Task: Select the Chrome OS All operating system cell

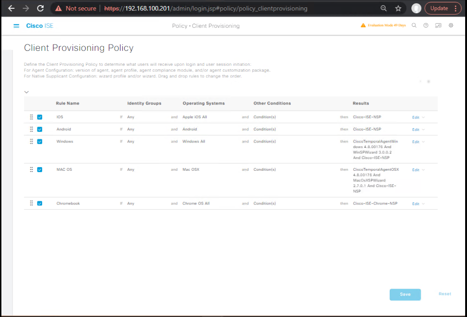Action: tap(196, 203)
